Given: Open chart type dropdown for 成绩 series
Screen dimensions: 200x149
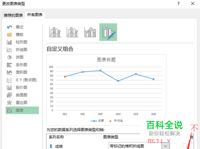Looking at the screenshot, I should click(166, 146).
